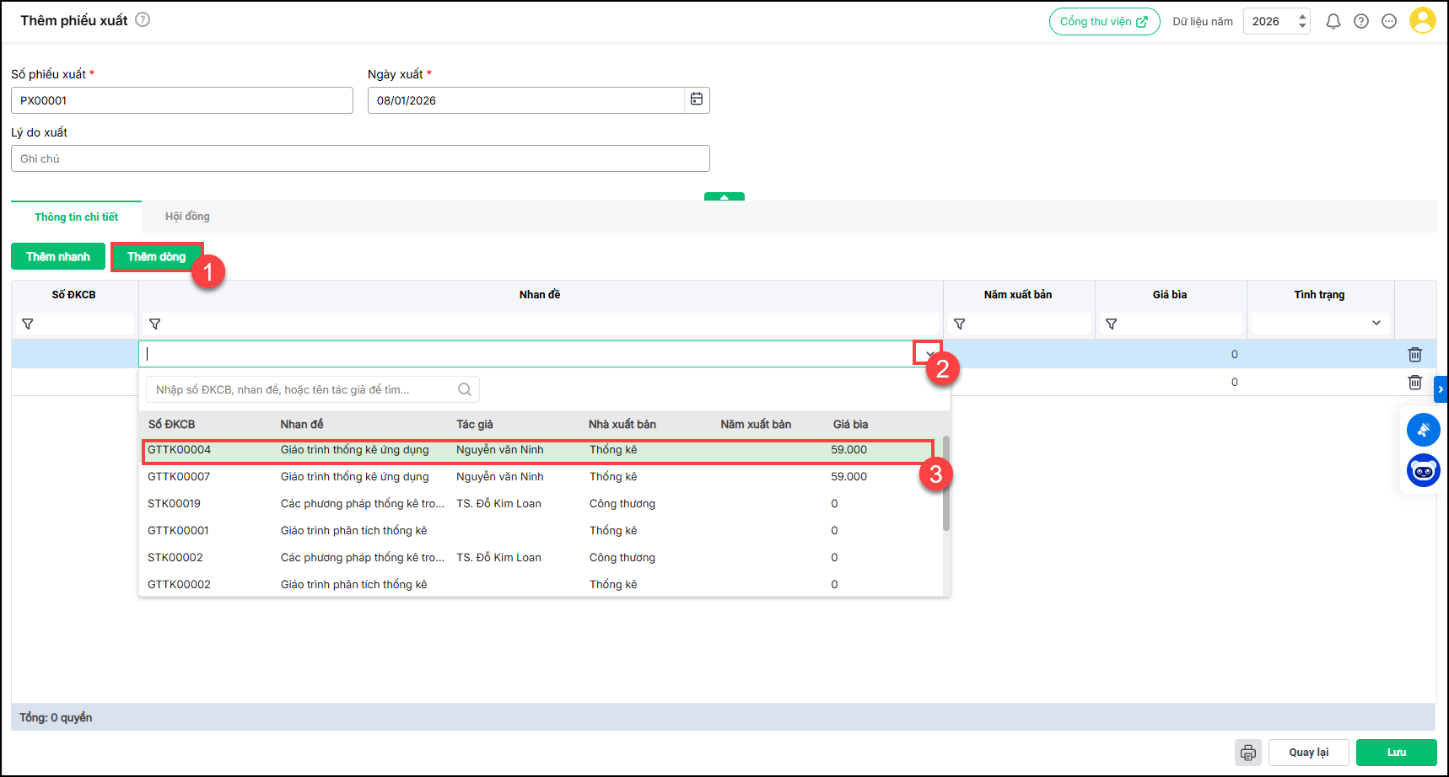Click the notification bell icon
The height and width of the screenshot is (777, 1449).
(1333, 22)
